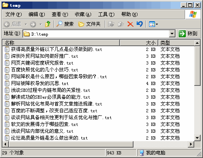Click text file icon for 论坛高质量外链是怎么做出来的
Screen dimensions: 203x158
tap(7, 138)
